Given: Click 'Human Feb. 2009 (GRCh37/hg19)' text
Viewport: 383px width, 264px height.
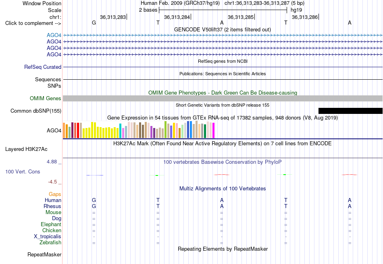Looking at the screenshot, I should pyautogui.click(x=180, y=3).
